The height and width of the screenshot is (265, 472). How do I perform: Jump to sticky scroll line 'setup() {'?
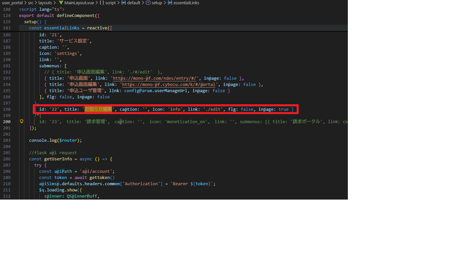click(35, 22)
